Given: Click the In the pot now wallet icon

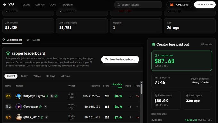Looking at the screenshot, I should tap(156, 56).
